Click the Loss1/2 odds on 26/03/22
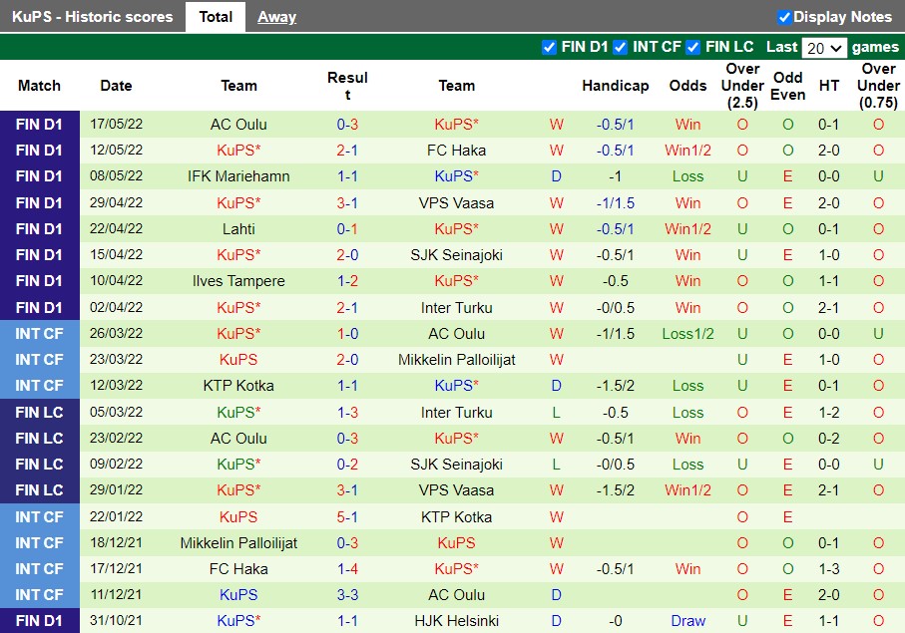The height and width of the screenshot is (633, 905). tap(687, 334)
